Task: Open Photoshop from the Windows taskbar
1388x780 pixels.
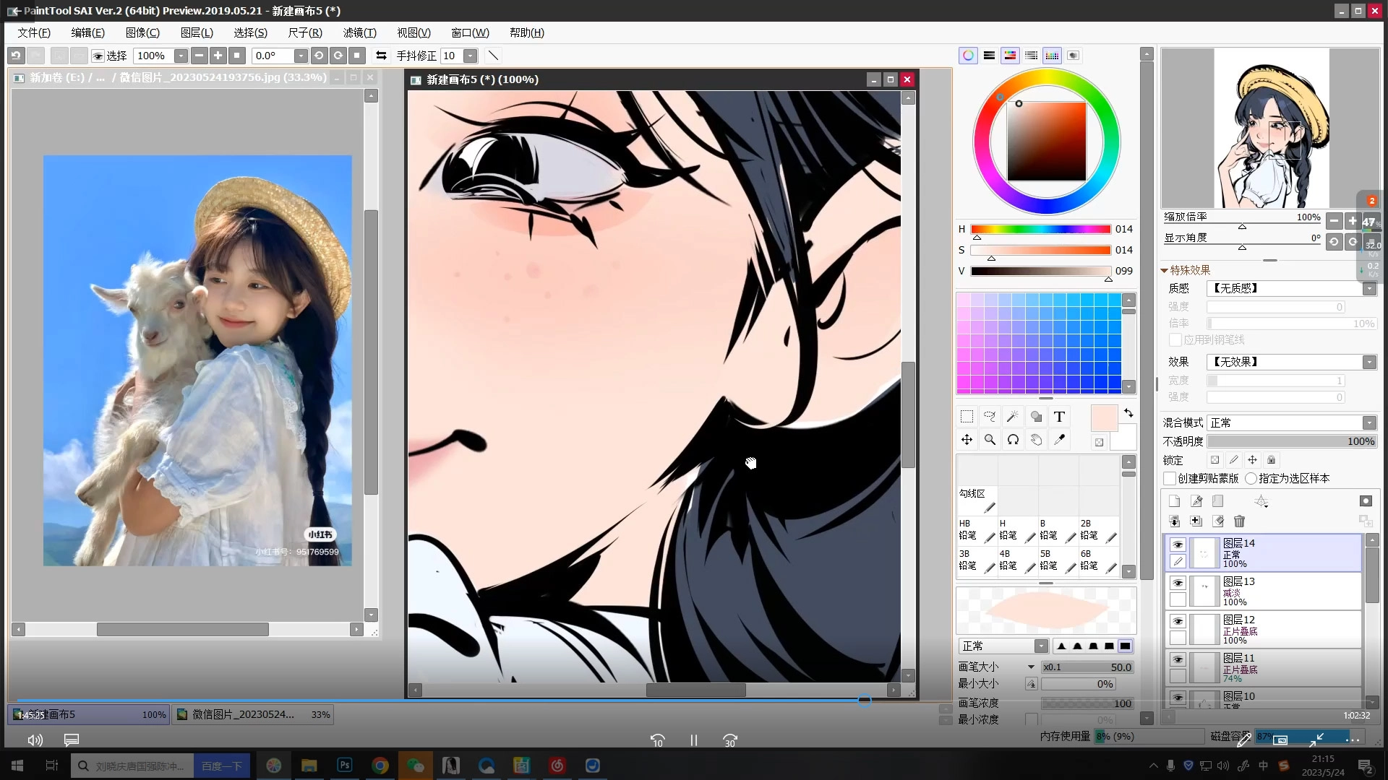Action: [x=345, y=766]
